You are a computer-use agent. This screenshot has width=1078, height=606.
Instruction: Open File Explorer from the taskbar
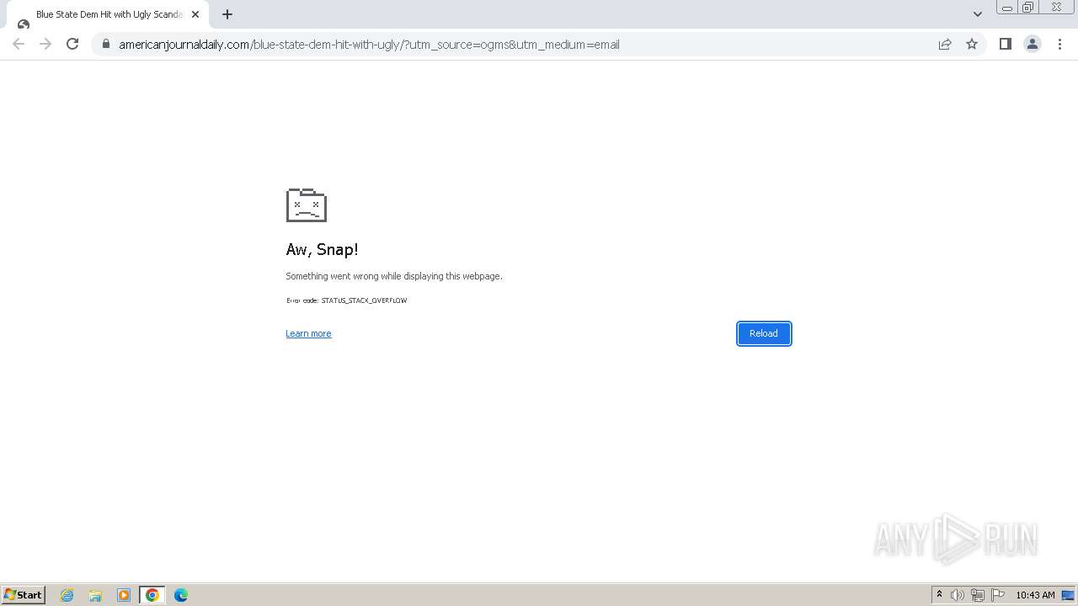[95, 595]
